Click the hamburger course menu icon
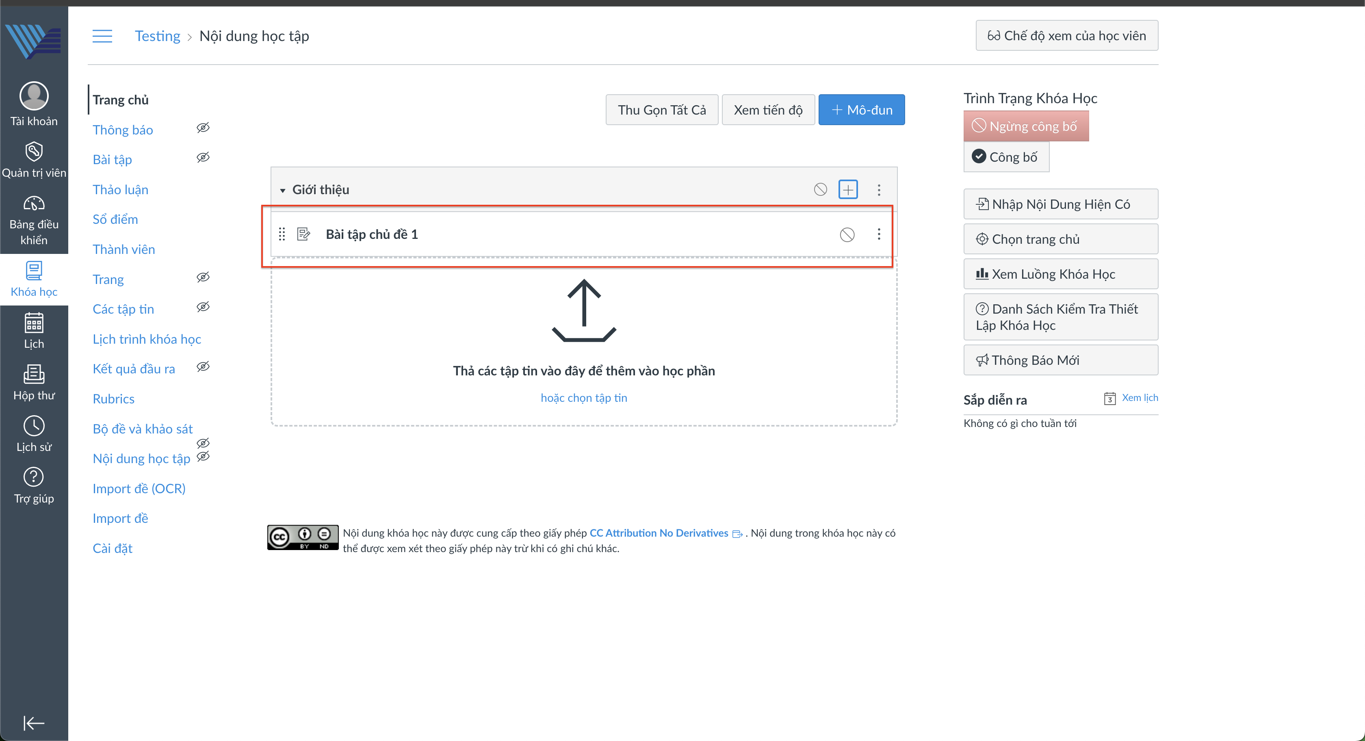Viewport: 1365px width, 741px height. click(x=102, y=36)
